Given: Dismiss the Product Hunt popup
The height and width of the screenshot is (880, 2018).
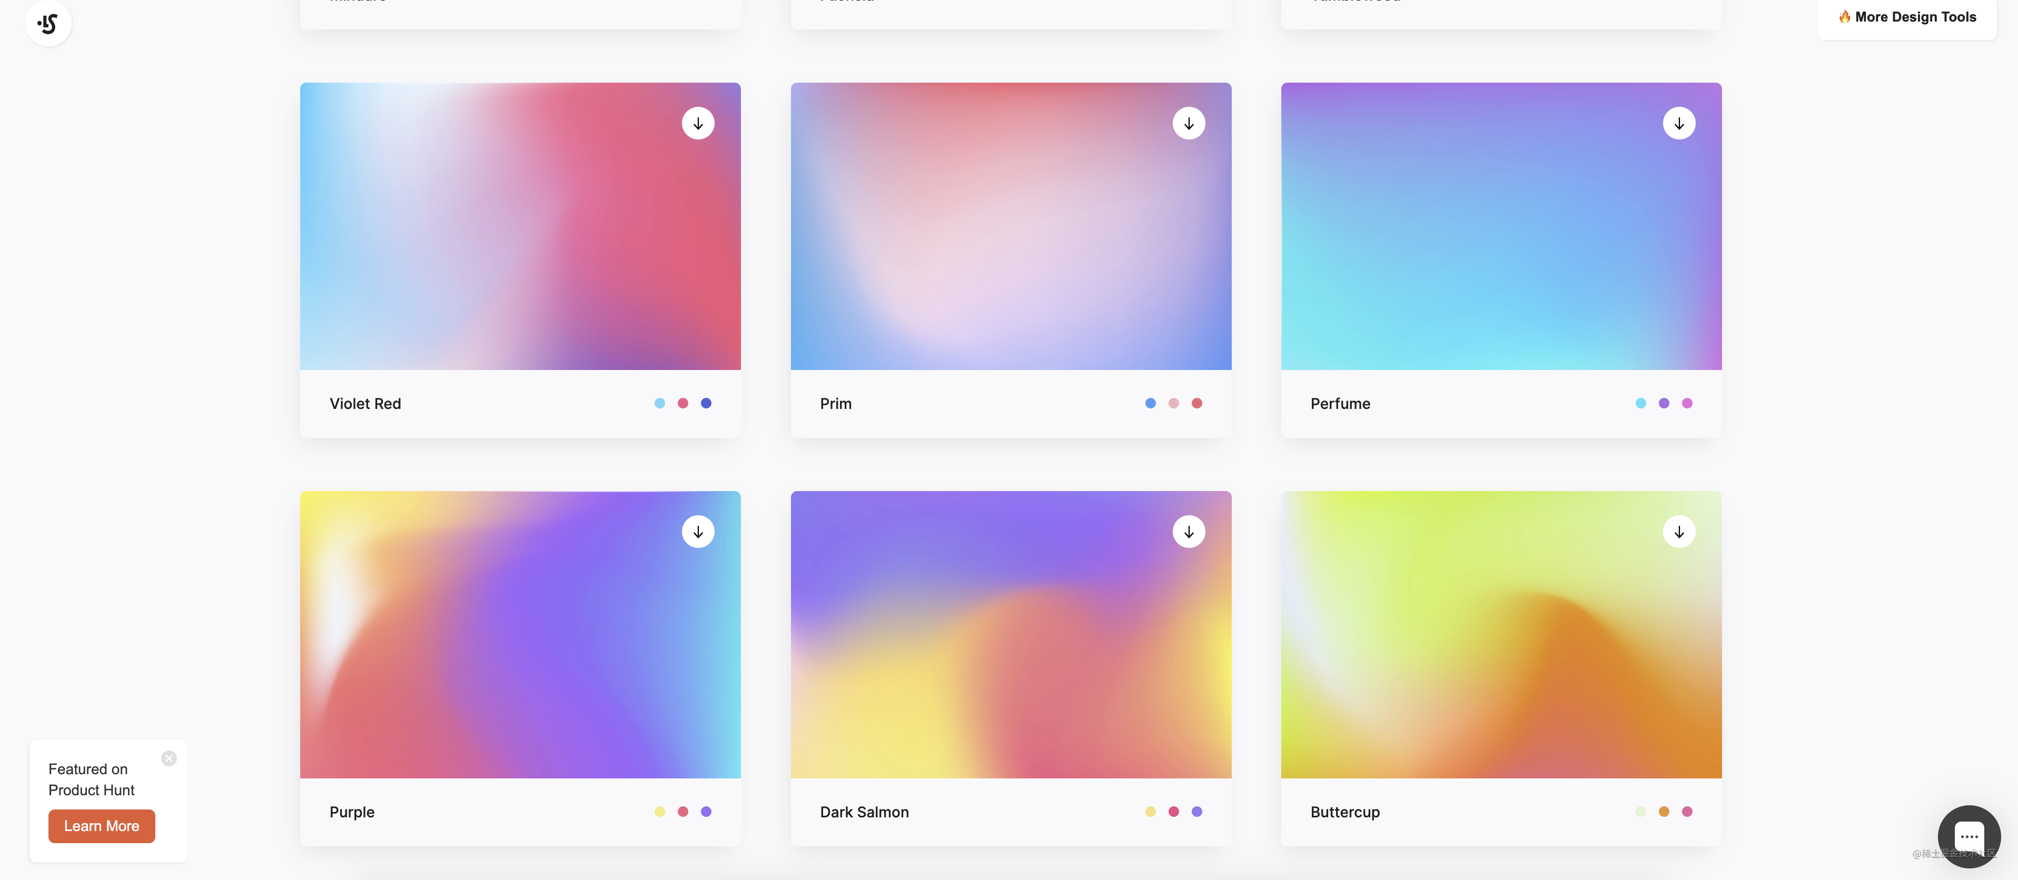Looking at the screenshot, I should pyautogui.click(x=169, y=758).
